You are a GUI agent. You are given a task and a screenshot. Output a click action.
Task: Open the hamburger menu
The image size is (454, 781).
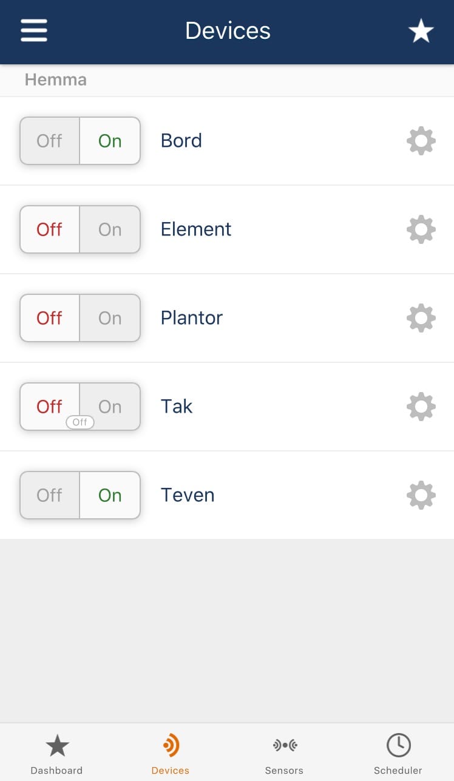(34, 30)
